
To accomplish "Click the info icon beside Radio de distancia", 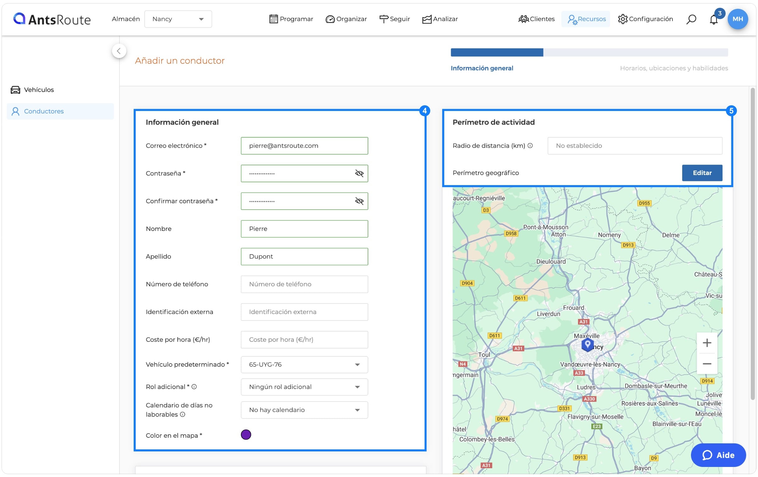I will coord(530,145).
